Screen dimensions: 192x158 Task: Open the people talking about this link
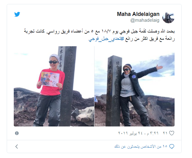pos(141,146)
